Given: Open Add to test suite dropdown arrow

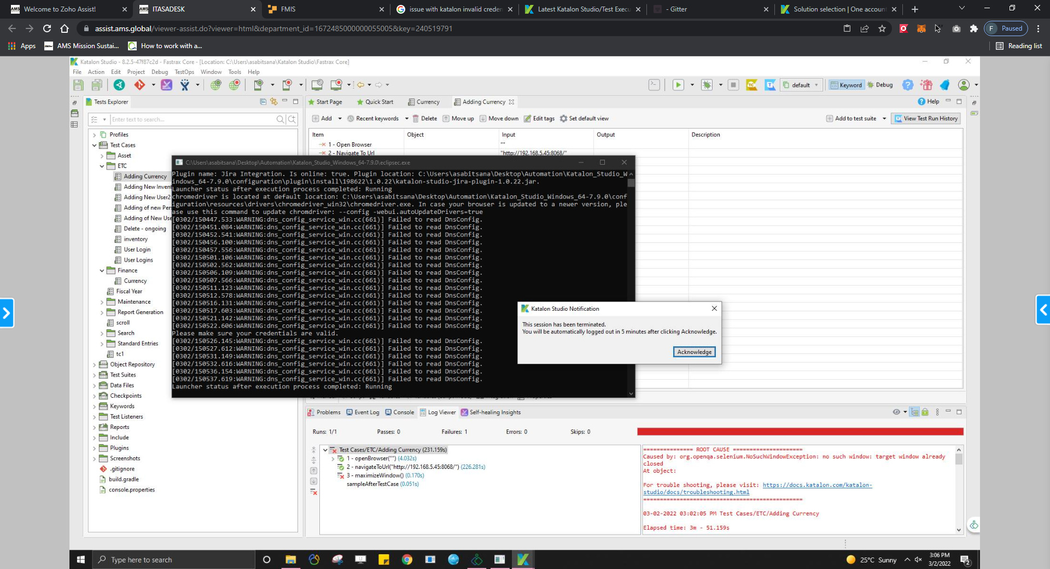Looking at the screenshot, I should (884, 119).
